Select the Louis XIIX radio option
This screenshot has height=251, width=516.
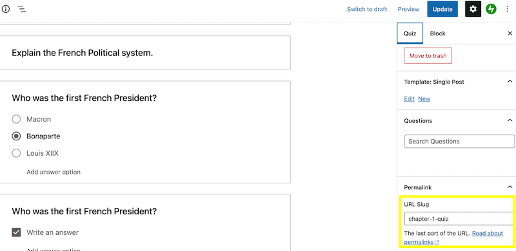point(16,153)
